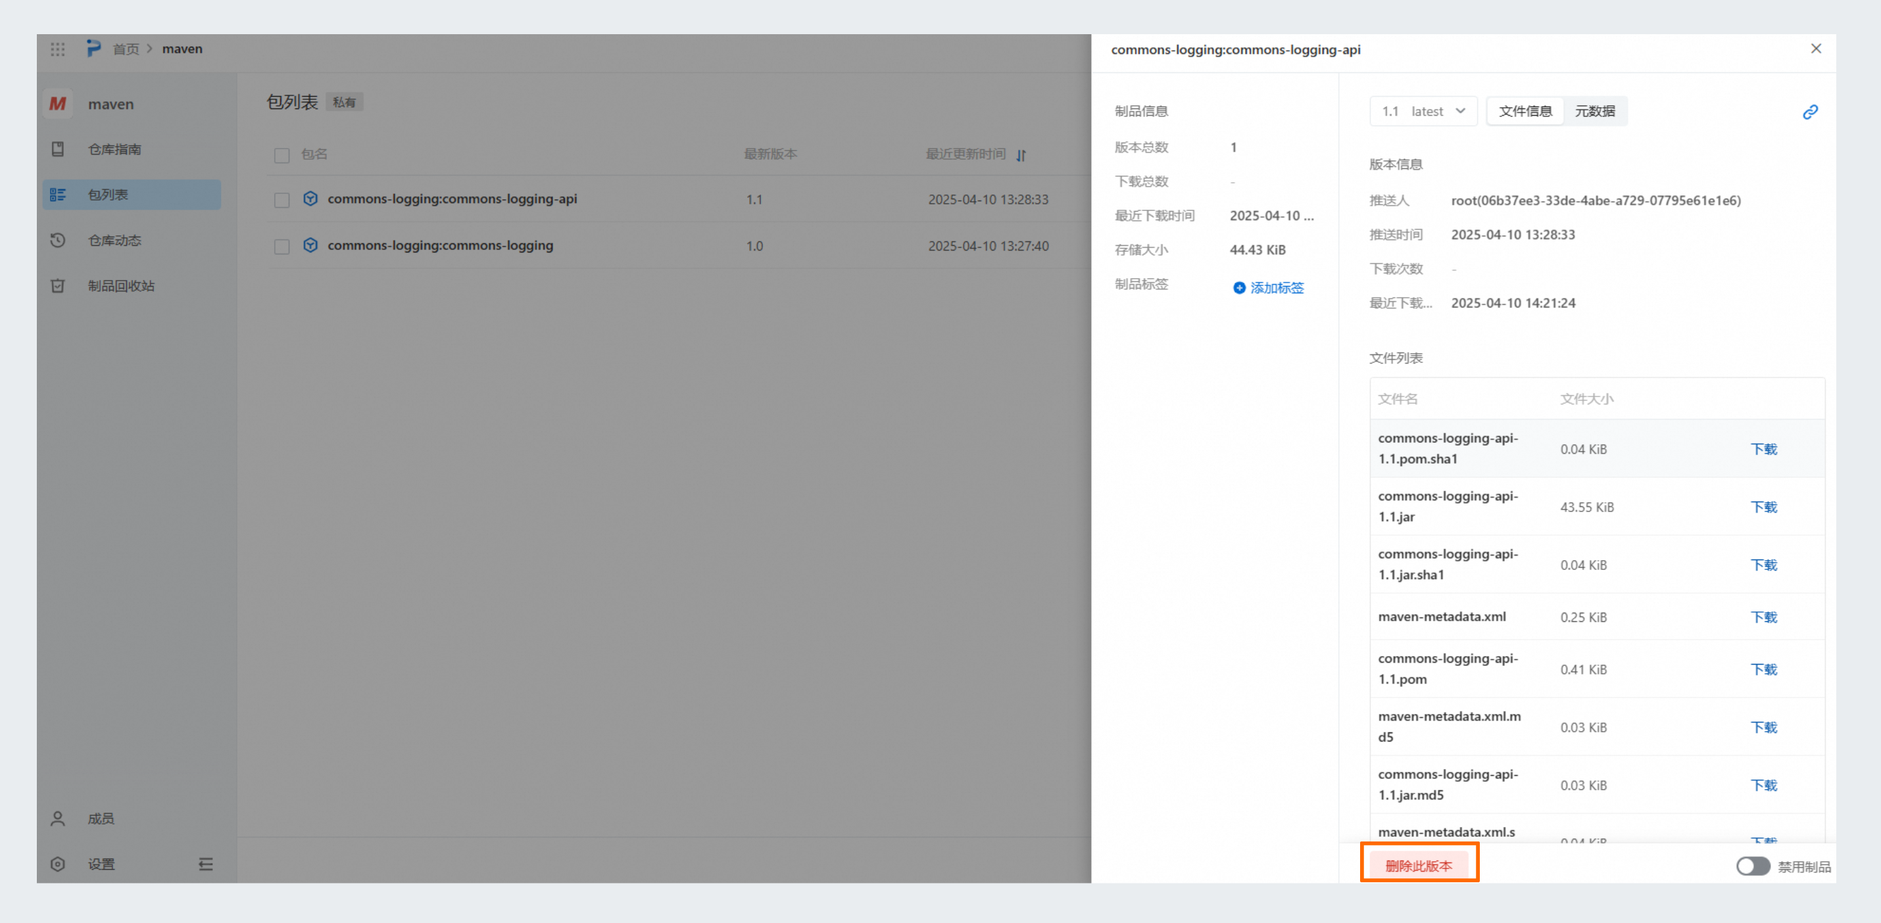This screenshot has width=1881, height=923.
Task: Download maven-metadata.xml file
Action: point(1763,617)
